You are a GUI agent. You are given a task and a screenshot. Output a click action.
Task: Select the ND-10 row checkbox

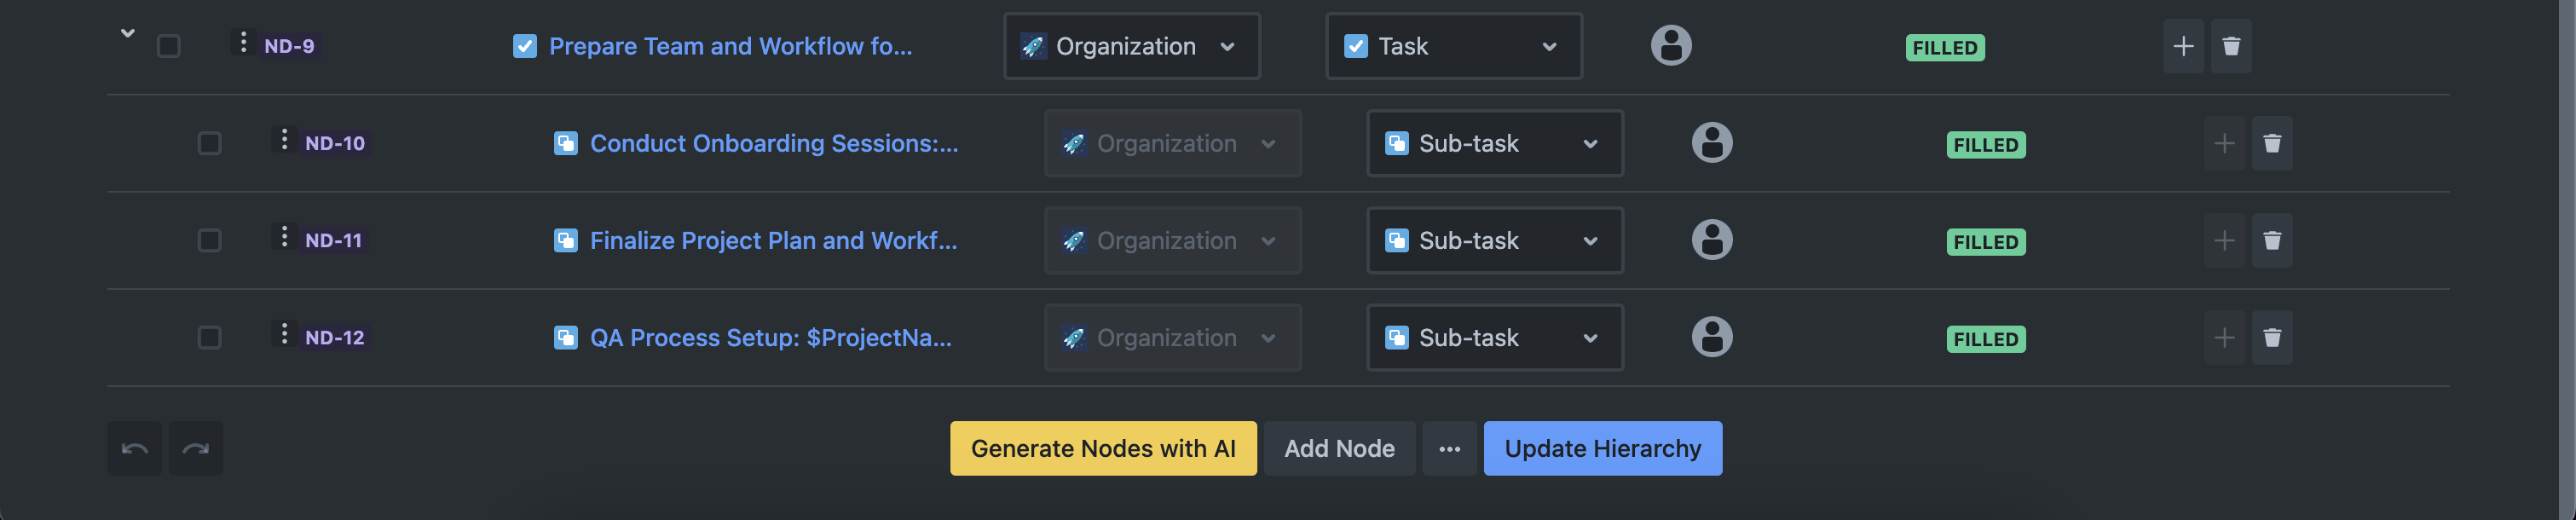coord(209,143)
